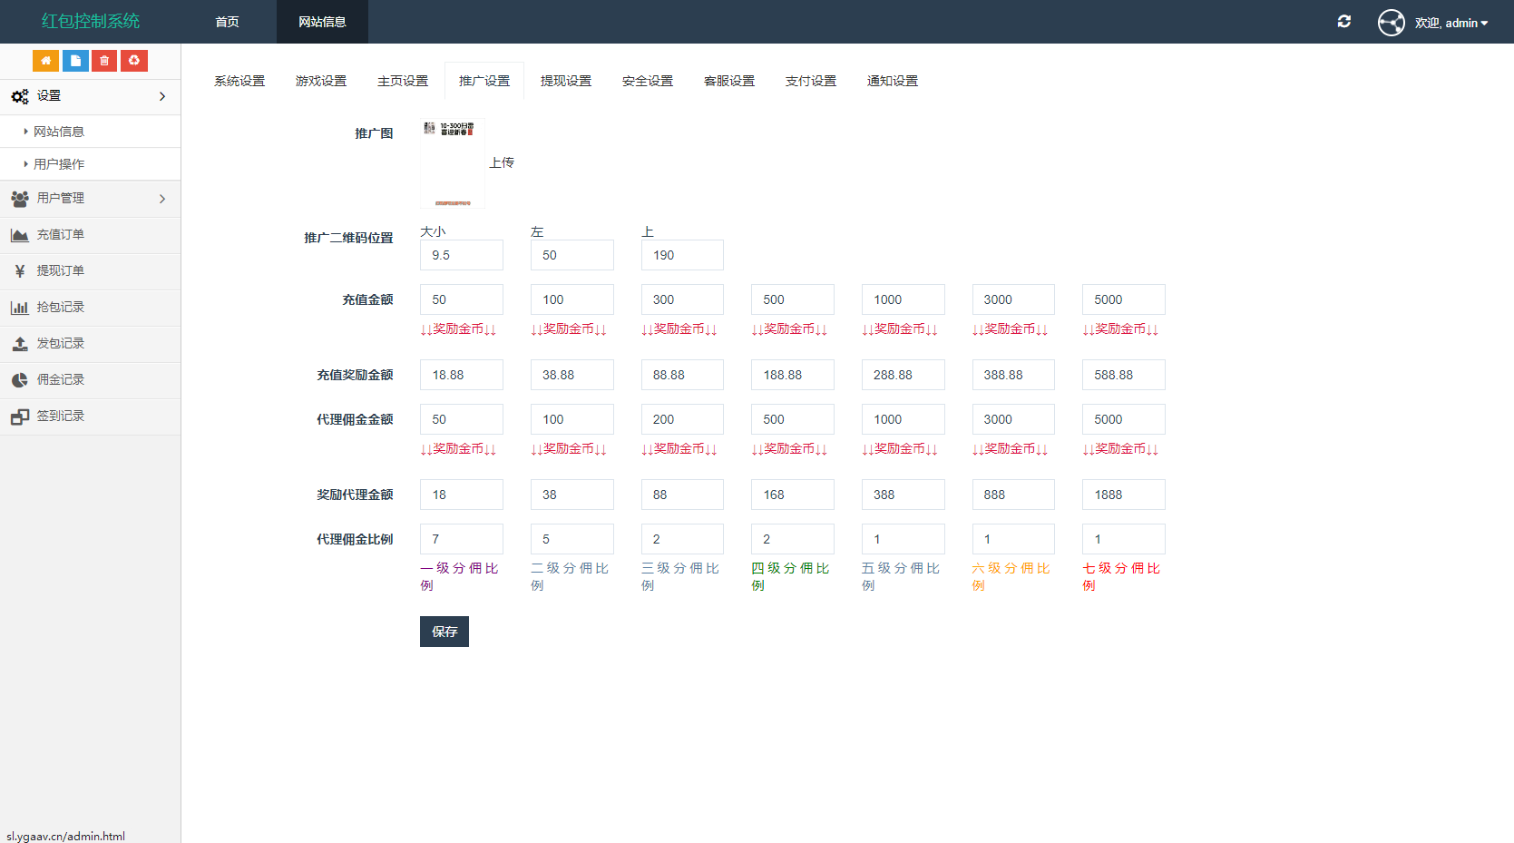Viewport: 1514px width, 843px height.
Task: Click the blue document icon above the sidebar
Action: point(74,60)
